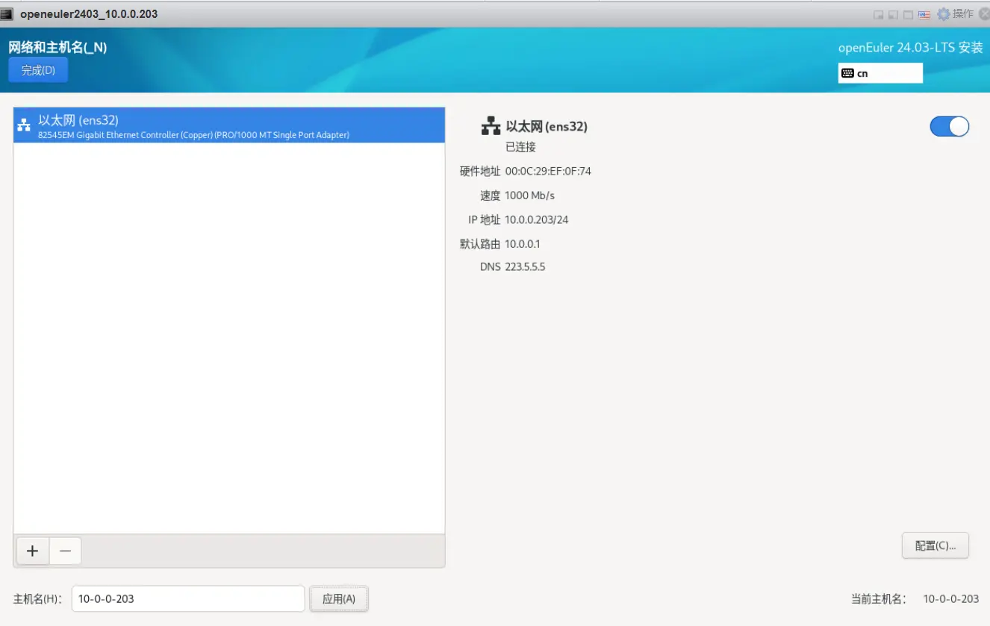Click the middle window-size icon in title bar
Viewport: 990px width, 626px height.
pos(894,14)
